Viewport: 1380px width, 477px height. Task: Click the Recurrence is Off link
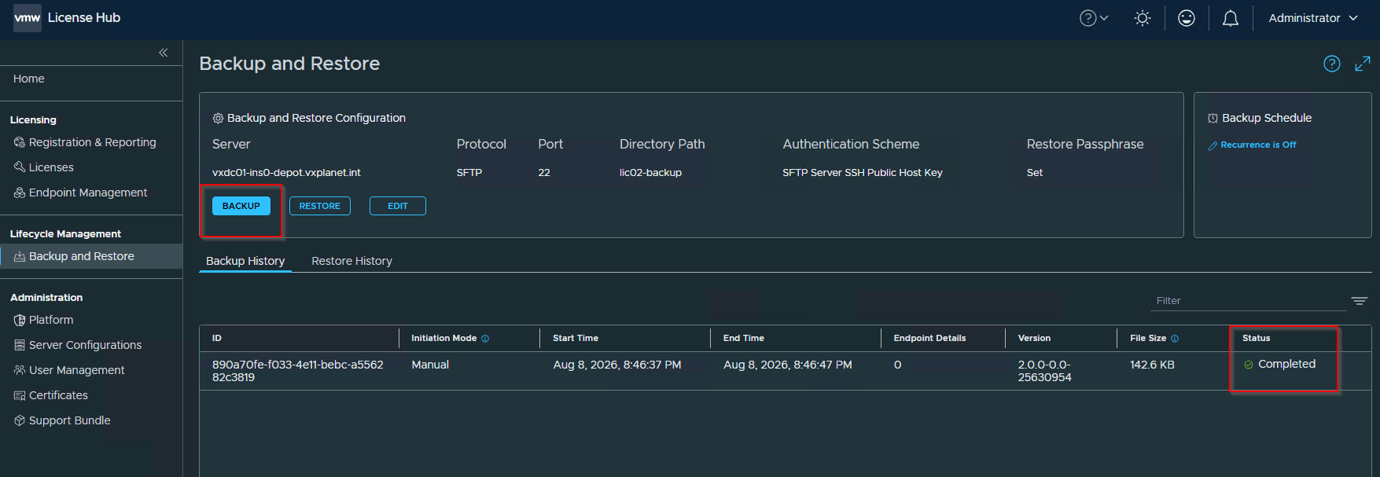tap(1253, 145)
